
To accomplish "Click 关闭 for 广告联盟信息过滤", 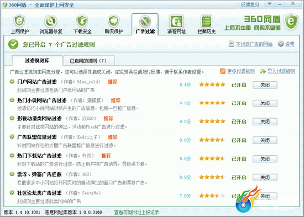I will coord(265,140).
